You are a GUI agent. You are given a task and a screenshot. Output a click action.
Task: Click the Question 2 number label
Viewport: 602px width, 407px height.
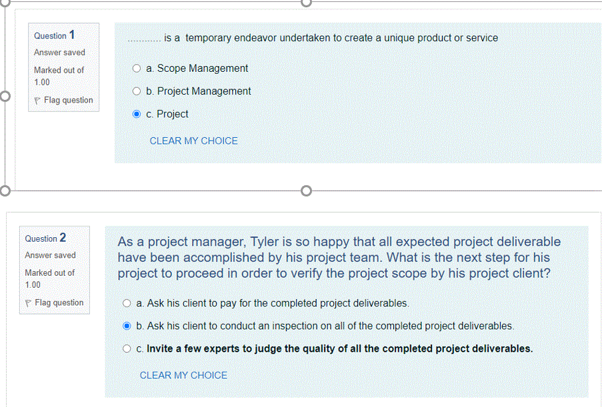coord(44,238)
